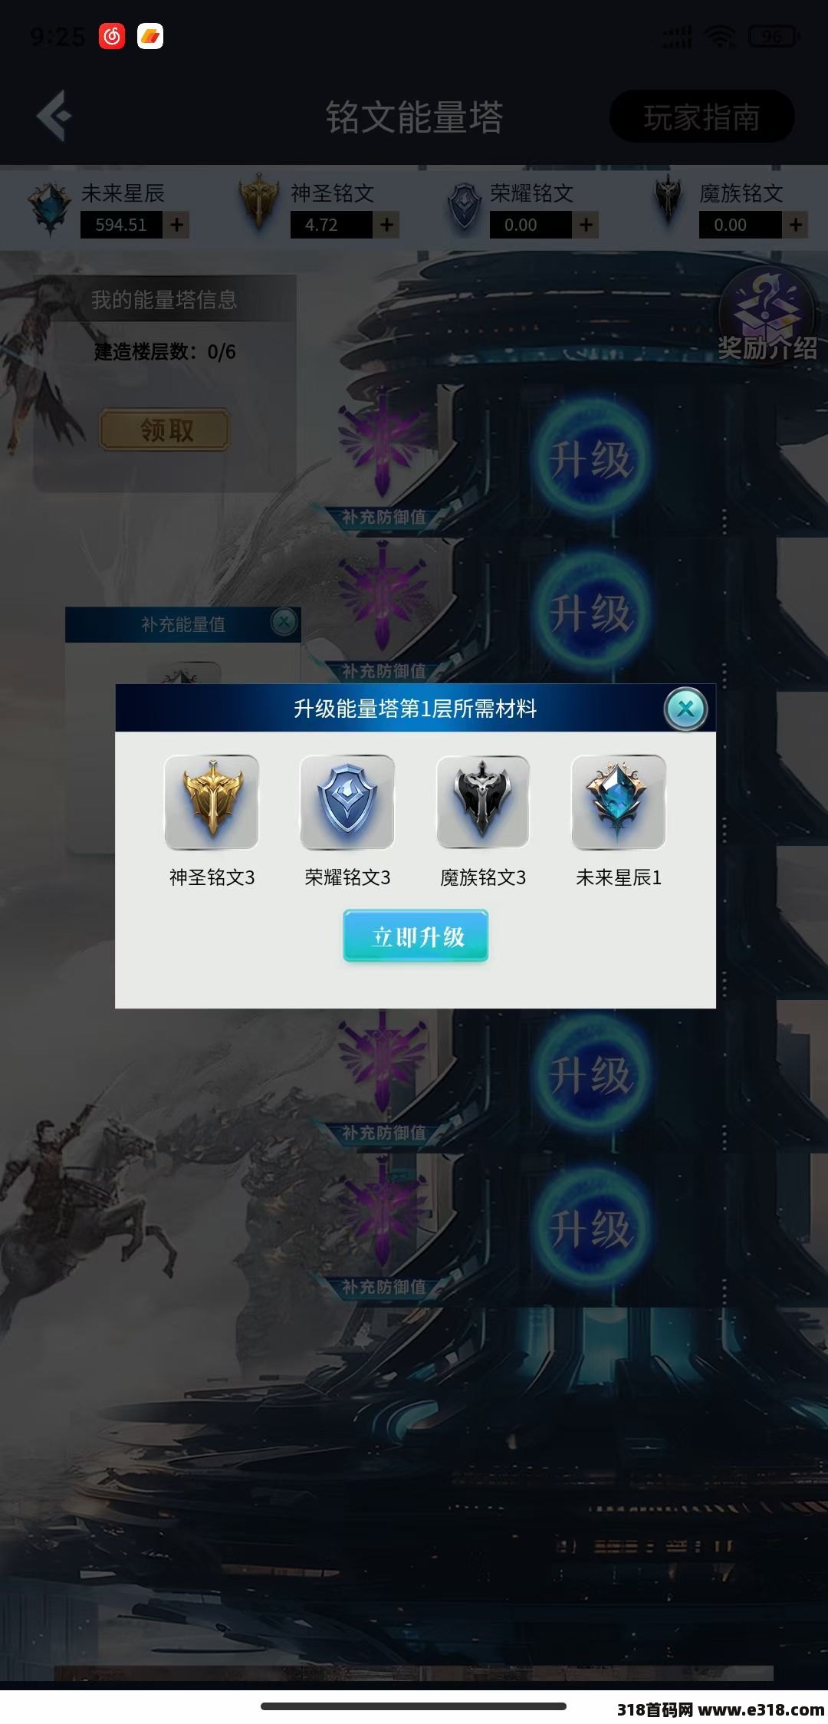
Task: Close the upgrade materials dialog
Action: tap(685, 709)
